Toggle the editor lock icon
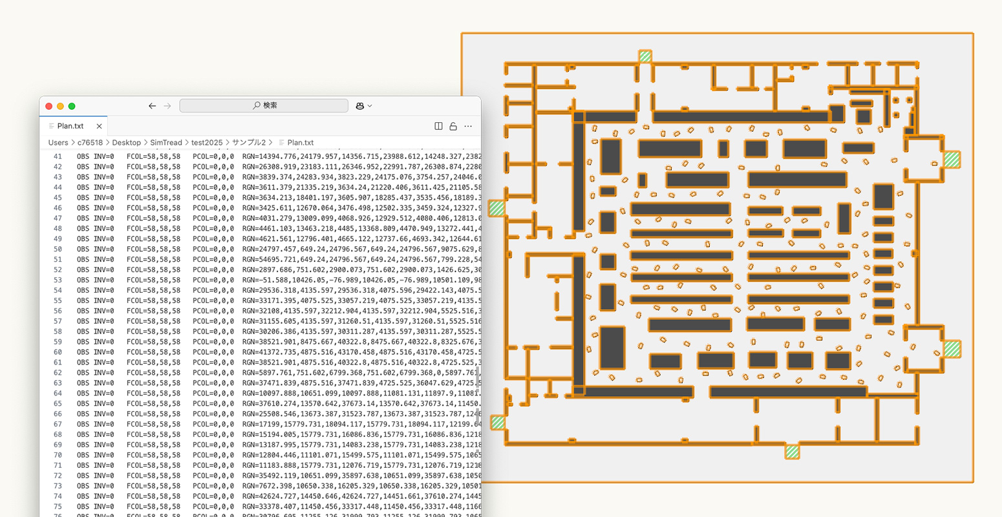Screen dimensions: 1002x517 (453, 126)
